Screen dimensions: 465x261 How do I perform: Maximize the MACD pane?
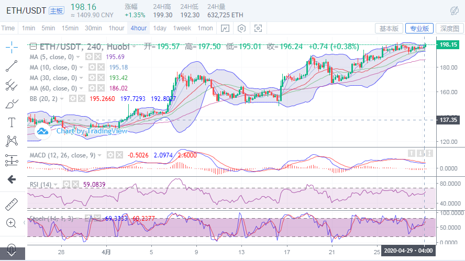coord(429,153)
